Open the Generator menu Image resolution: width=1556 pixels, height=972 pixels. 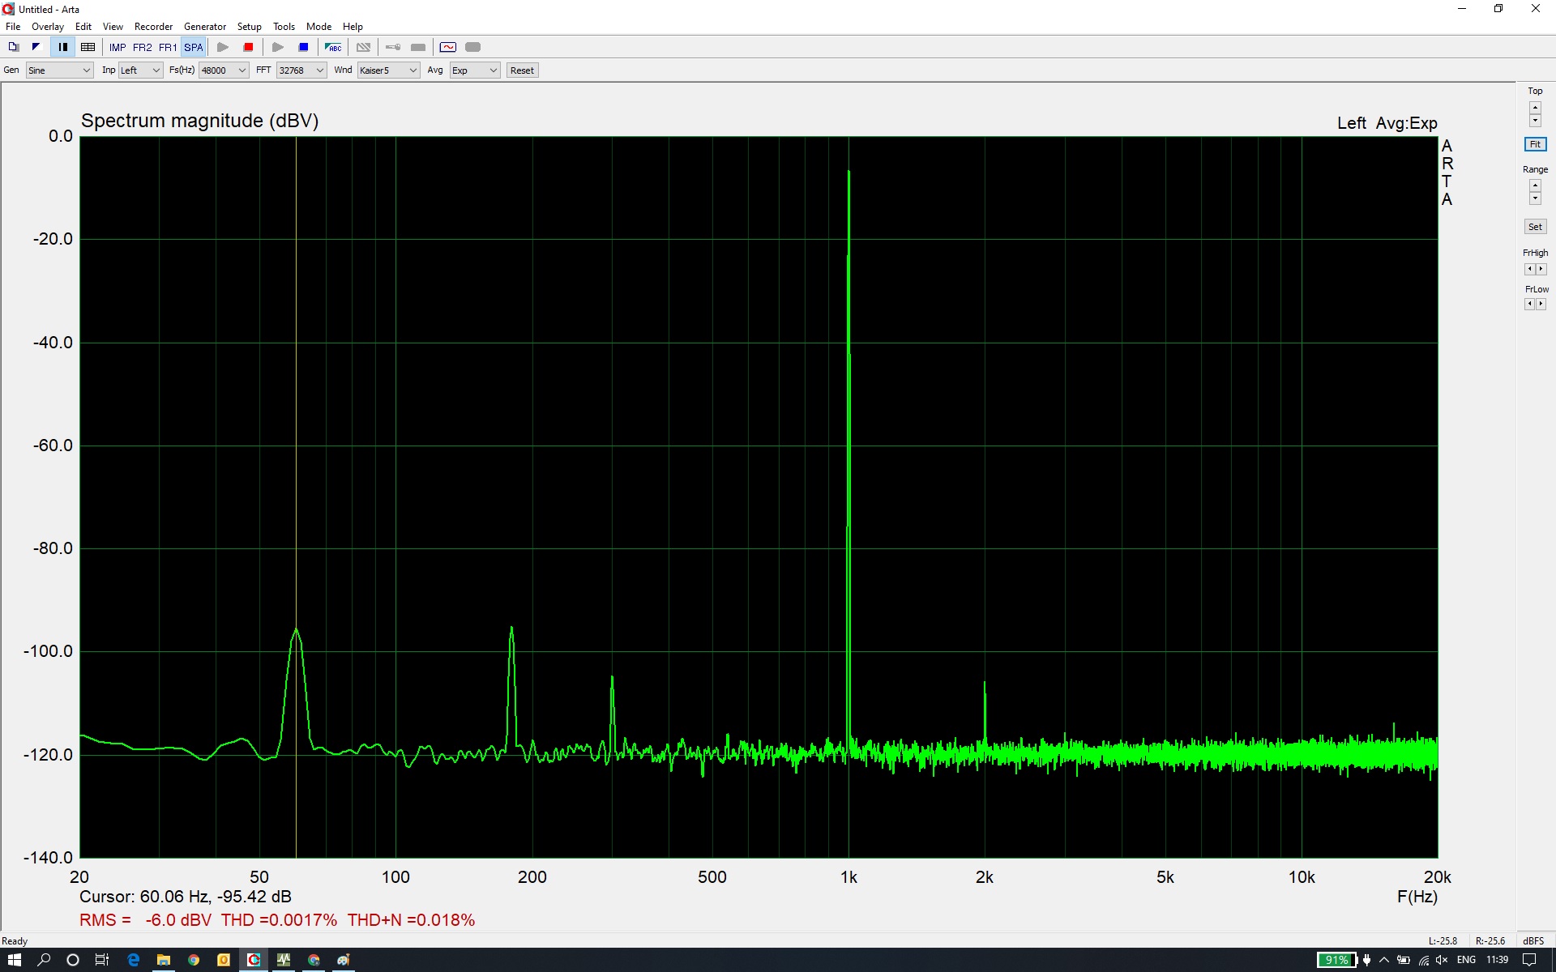[x=205, y=27]
